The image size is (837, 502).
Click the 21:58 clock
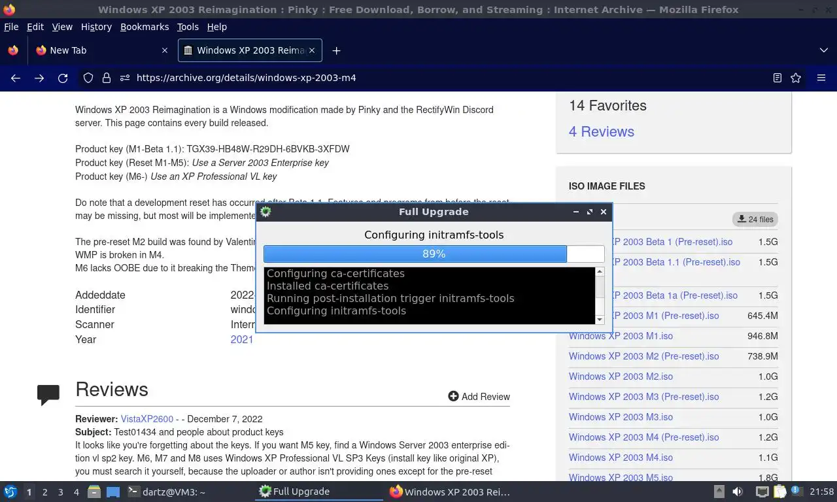[822, 492]
